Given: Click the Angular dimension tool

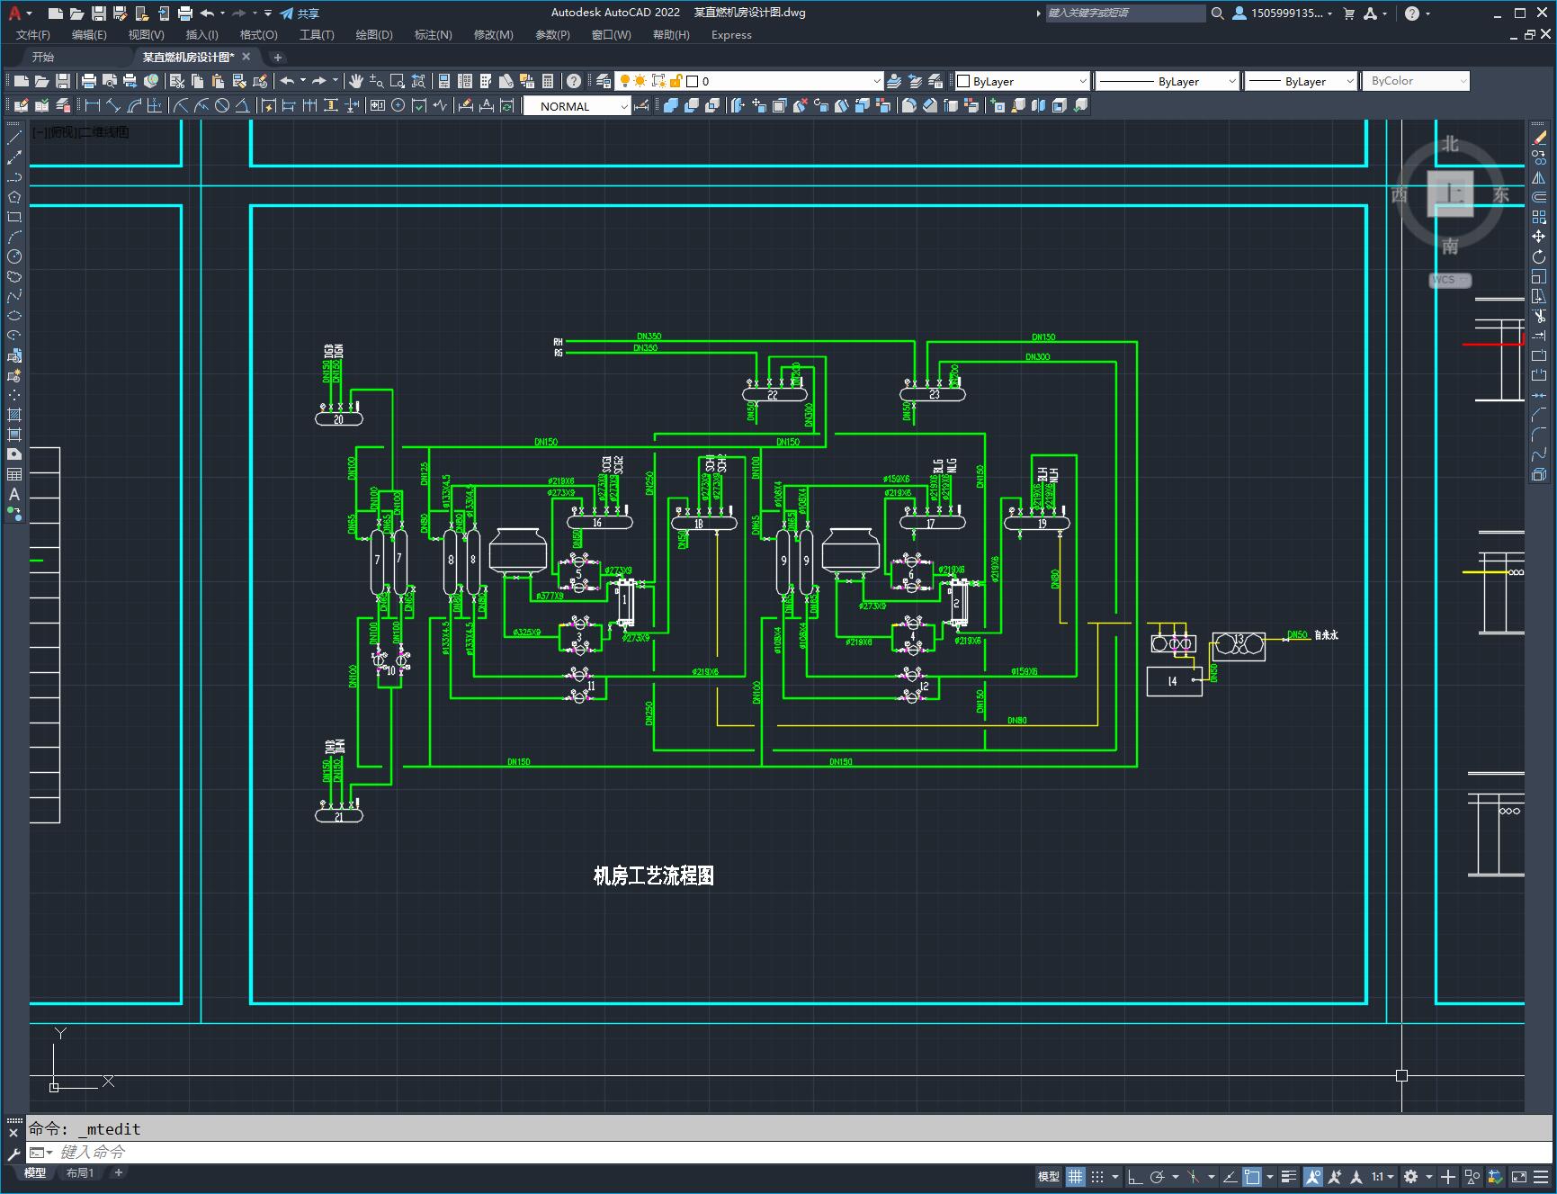Looking at the screenshot, I should click(x=243, y=106).
